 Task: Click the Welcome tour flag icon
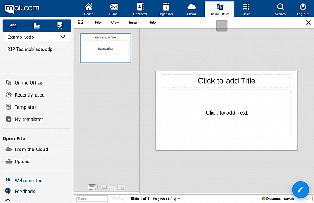pyautogui.click(x=8, y=180)
